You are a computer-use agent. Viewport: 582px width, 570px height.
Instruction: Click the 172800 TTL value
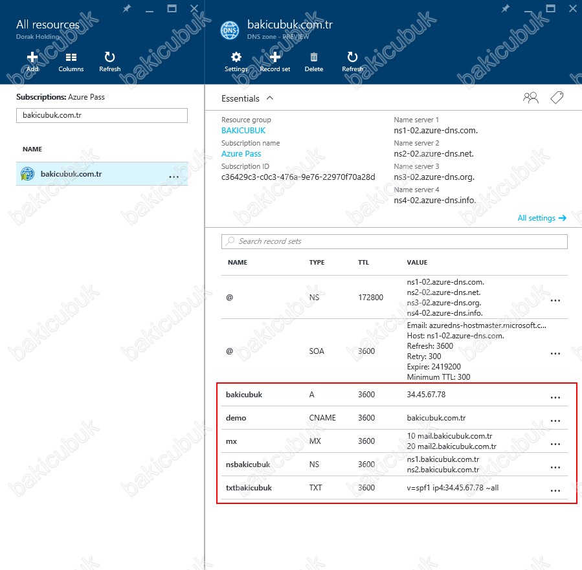[x=370, y=298]
